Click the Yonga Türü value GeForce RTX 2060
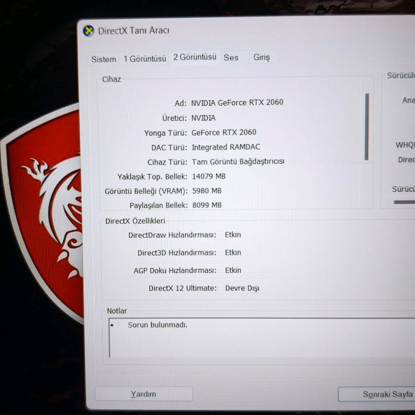This screenshot has height=415, width=415. point(224,133)
